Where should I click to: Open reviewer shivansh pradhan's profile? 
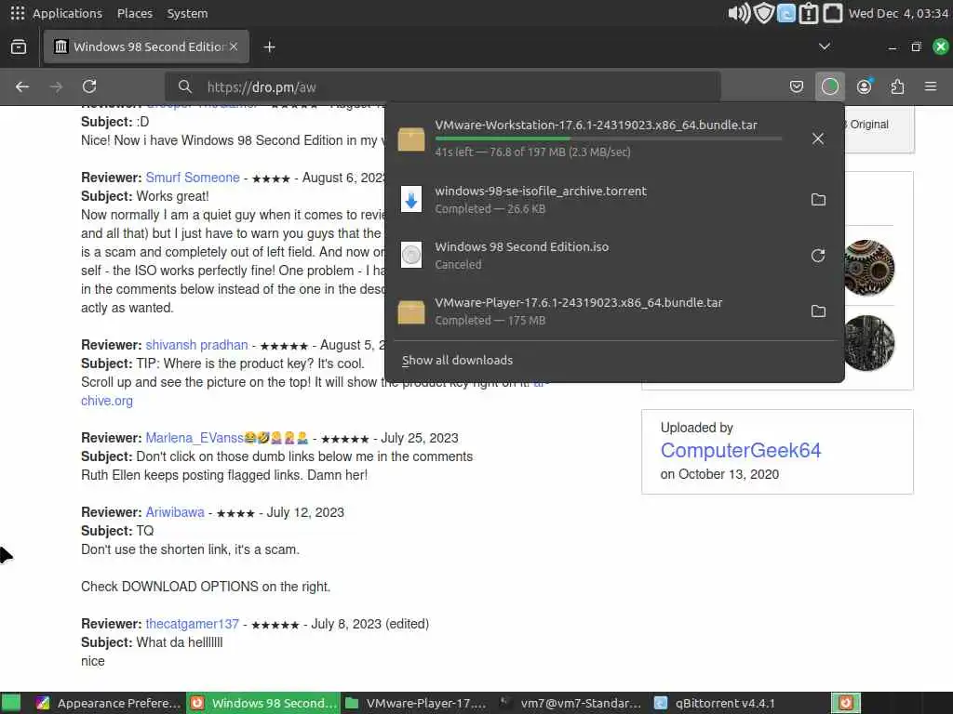pyautogui.click(x=197, y=345)
